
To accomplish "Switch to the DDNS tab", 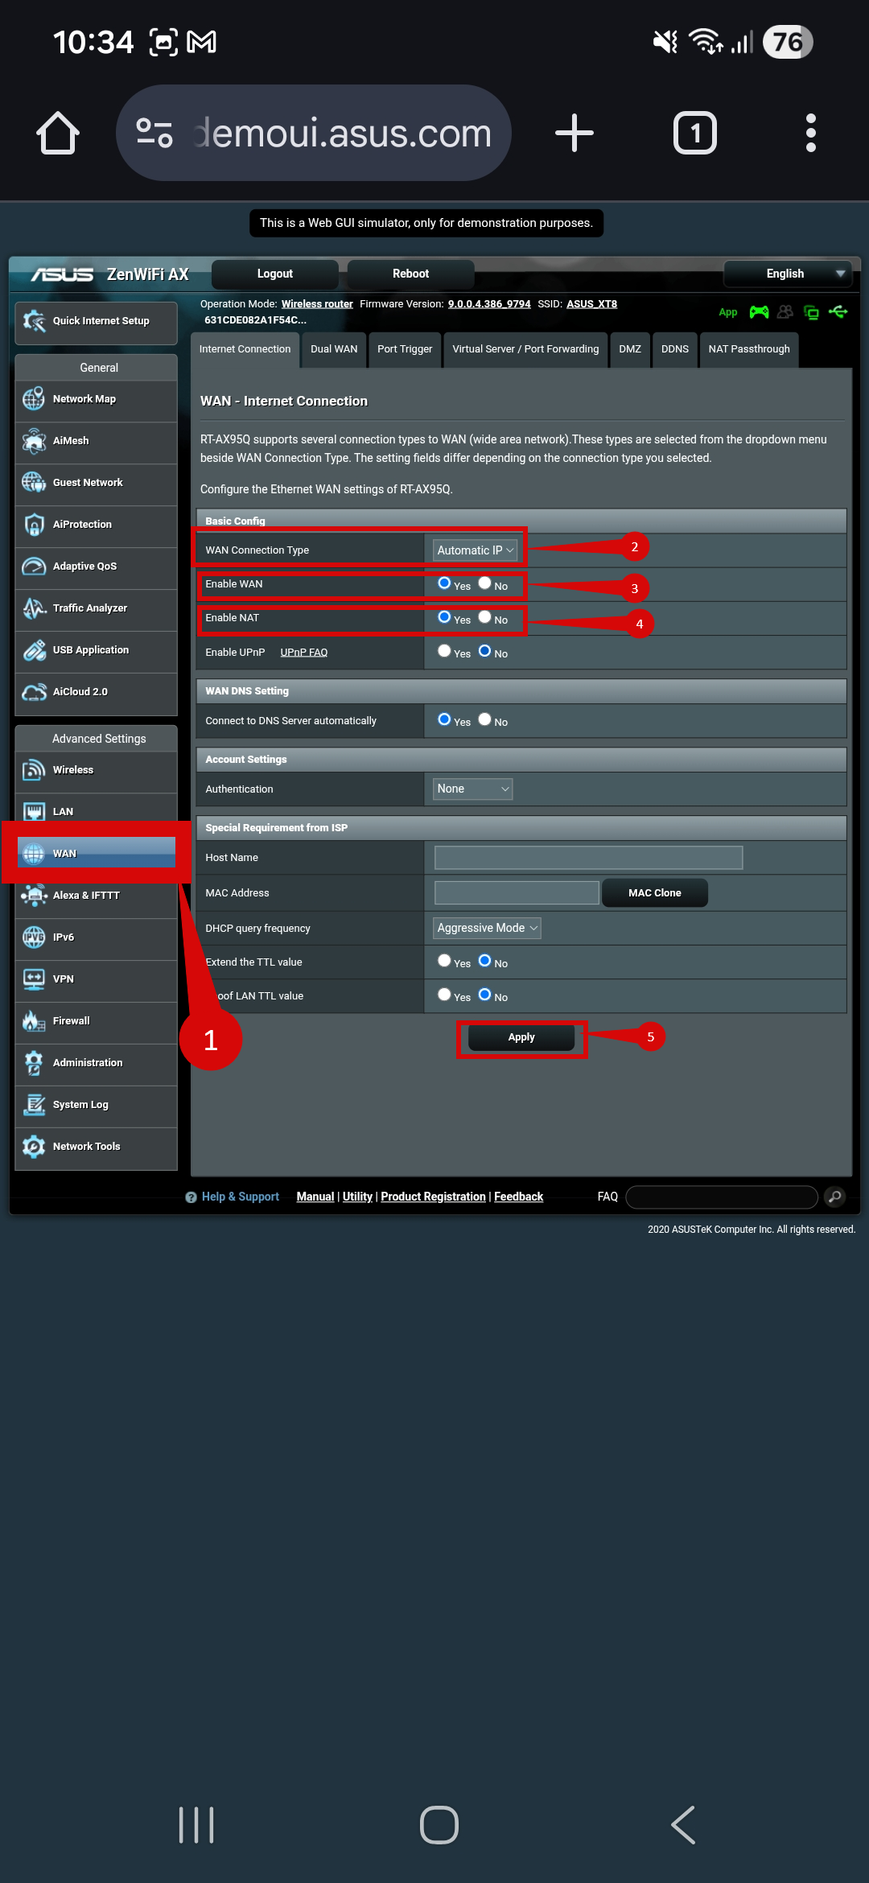I will tap(675, 349).
